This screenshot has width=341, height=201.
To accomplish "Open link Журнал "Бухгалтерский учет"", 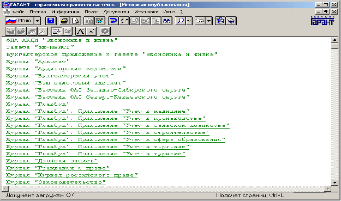I will 60,76.
